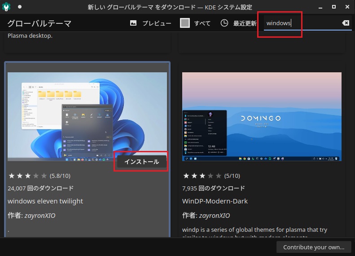
Task: Click the gray square すべて filter icon
Action: [x=185, y=23]
